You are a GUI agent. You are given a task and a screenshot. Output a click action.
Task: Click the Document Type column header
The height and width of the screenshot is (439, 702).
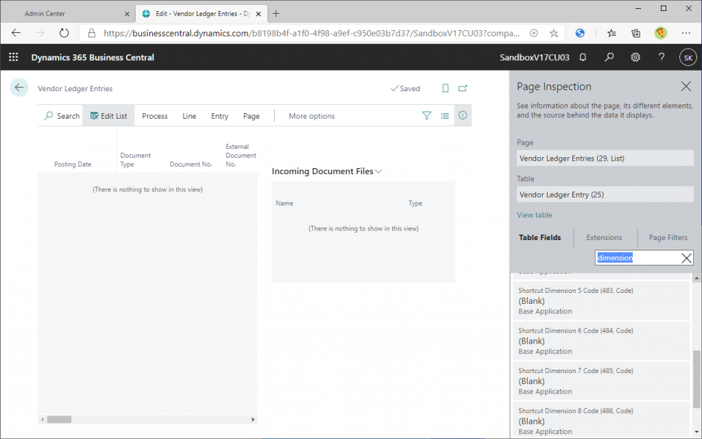tap(135, 159)
